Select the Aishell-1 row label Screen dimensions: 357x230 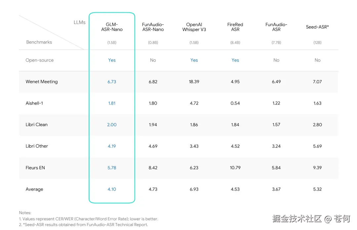click(34, 103)
